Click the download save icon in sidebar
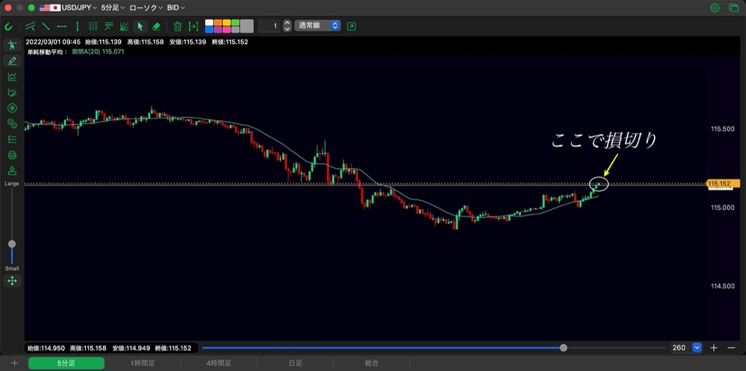The height and width of the screenshot is (371, 746). (12, 171)
